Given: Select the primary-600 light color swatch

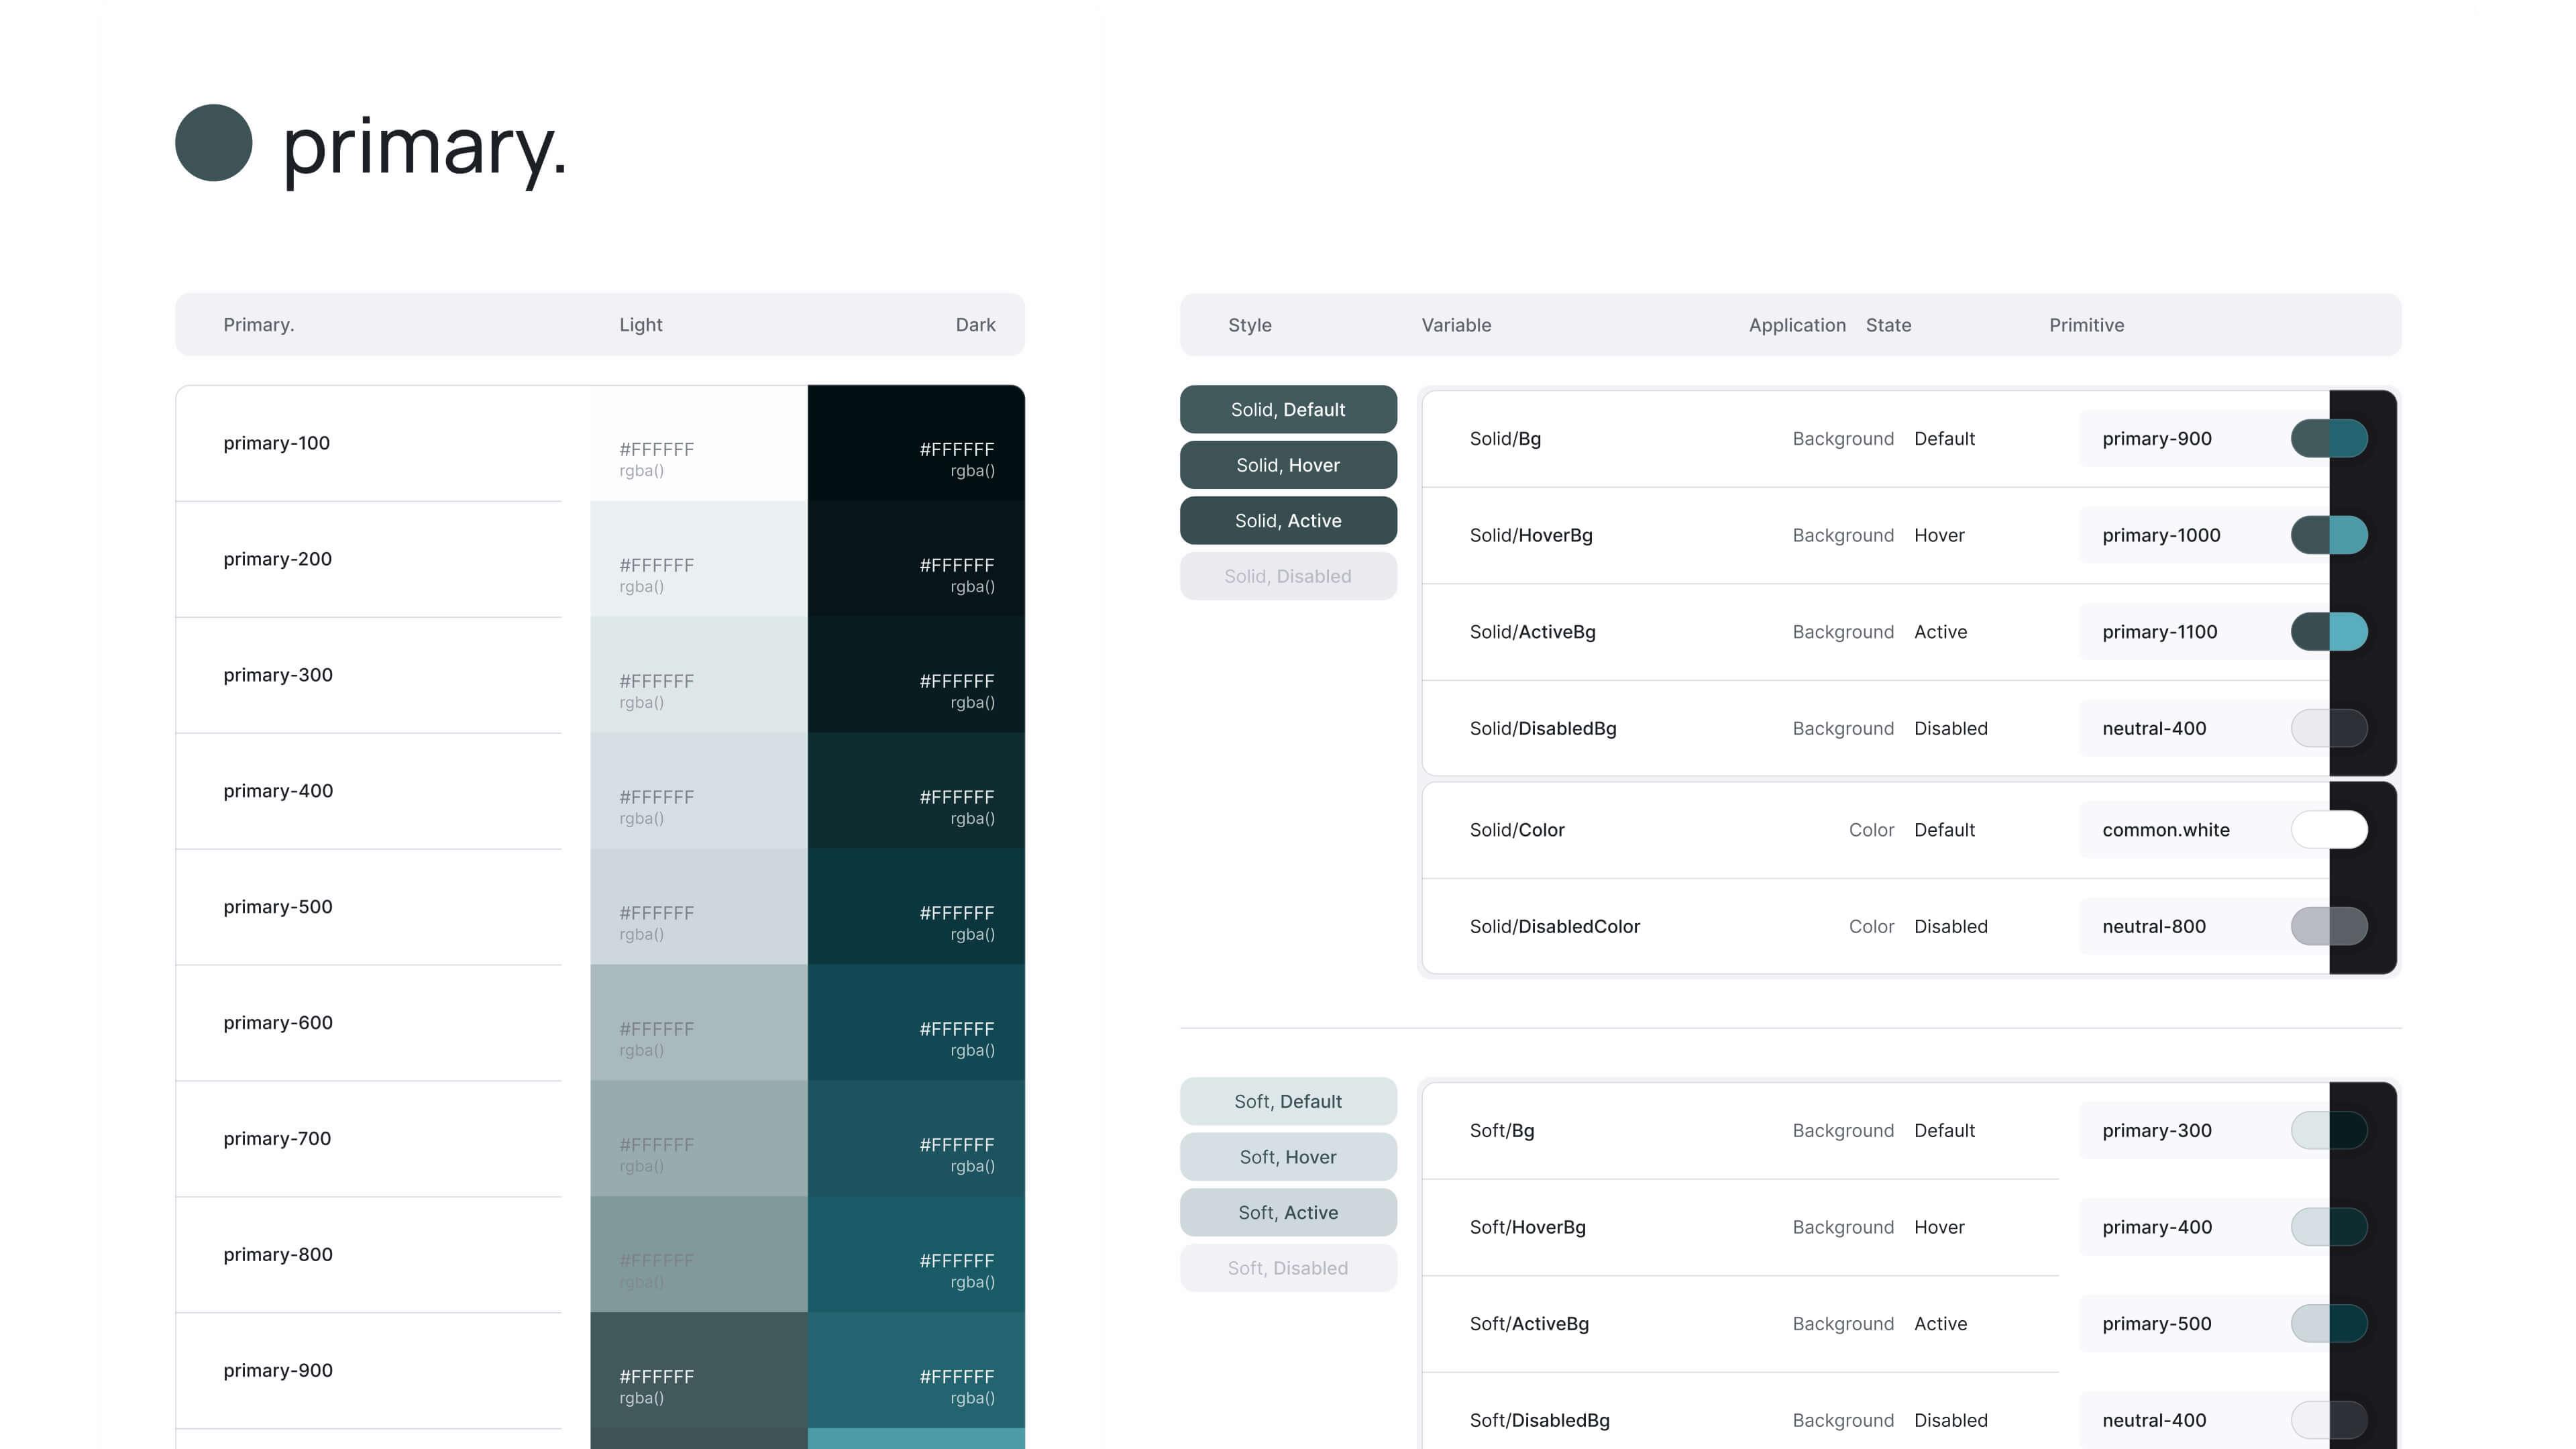Looking at the screenshot, I should (x=699, y=1023).
